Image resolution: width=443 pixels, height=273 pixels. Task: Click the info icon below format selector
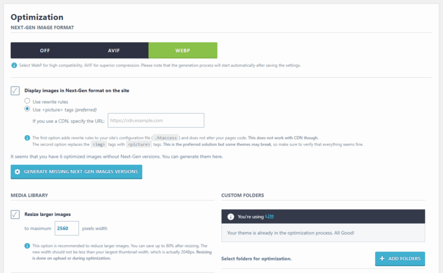coord(14,66)
